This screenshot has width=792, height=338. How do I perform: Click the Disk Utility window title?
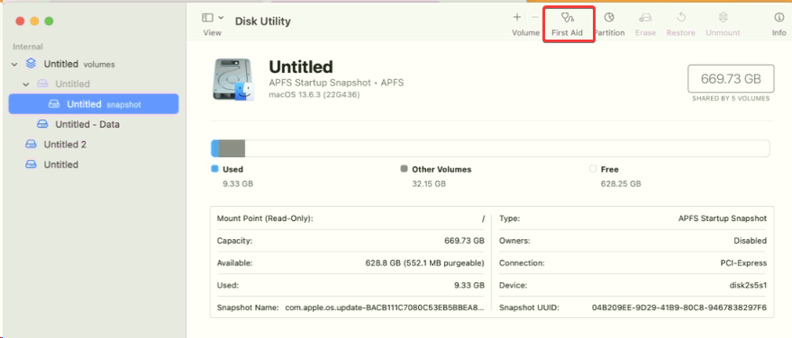pyautogui.click(x=263, y=22)
